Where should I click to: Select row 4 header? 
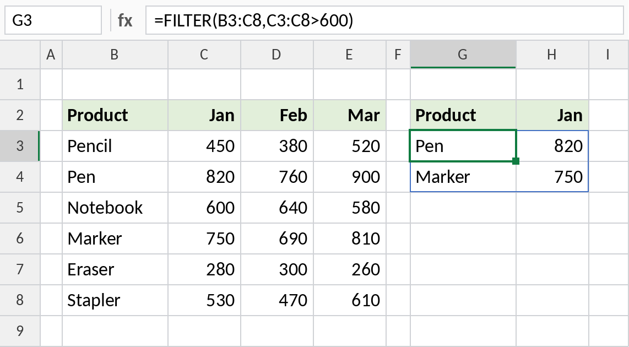click(x=20, y=177)
